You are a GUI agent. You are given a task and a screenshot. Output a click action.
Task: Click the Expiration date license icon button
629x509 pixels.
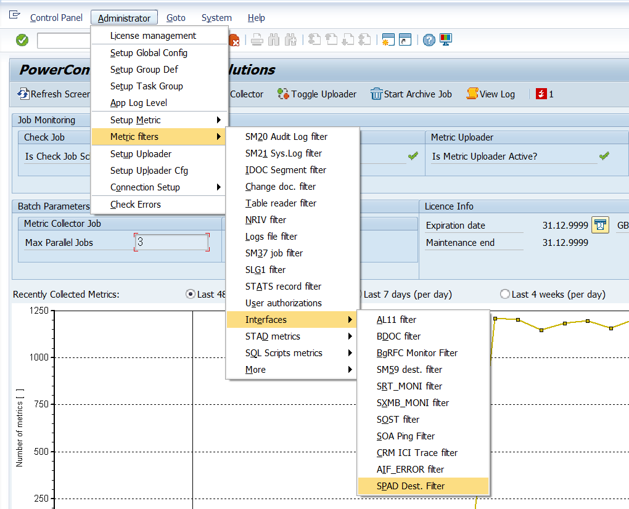600,226
